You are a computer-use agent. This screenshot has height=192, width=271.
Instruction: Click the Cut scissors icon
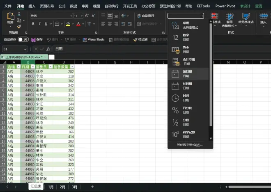pos(19,14)
